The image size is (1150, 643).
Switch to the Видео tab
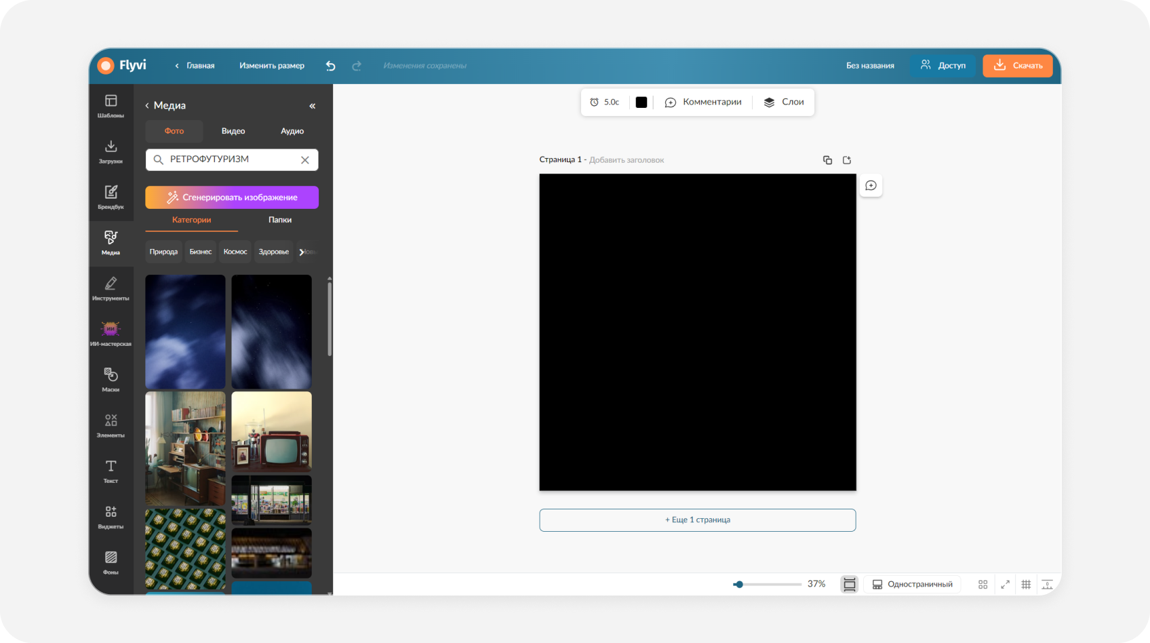233,131
